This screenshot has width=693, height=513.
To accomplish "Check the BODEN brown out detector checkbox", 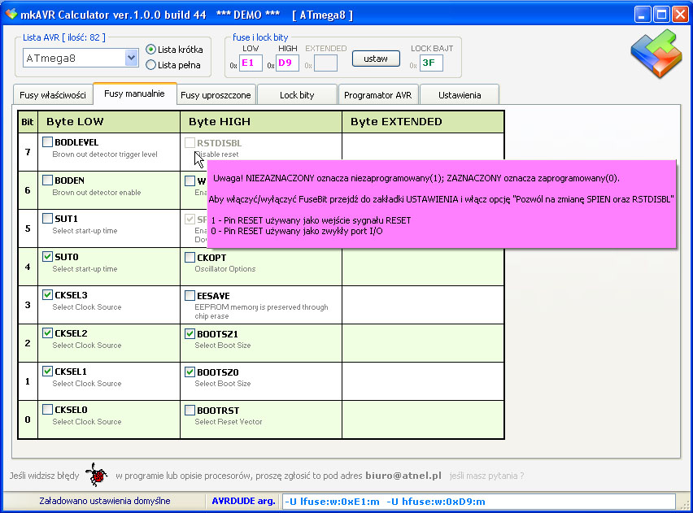I will [x=46, y=178].
